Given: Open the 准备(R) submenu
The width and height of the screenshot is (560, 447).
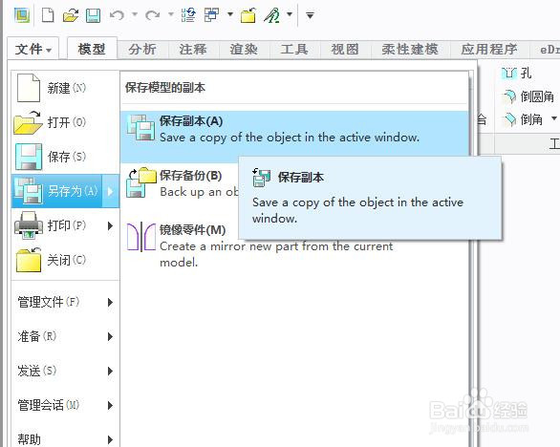Looking at the screenshot, I should pos(65,336).
